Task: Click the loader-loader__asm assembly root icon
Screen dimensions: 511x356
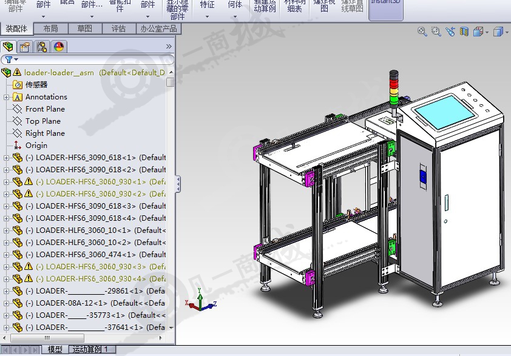Action: click(x=6, y=72)
